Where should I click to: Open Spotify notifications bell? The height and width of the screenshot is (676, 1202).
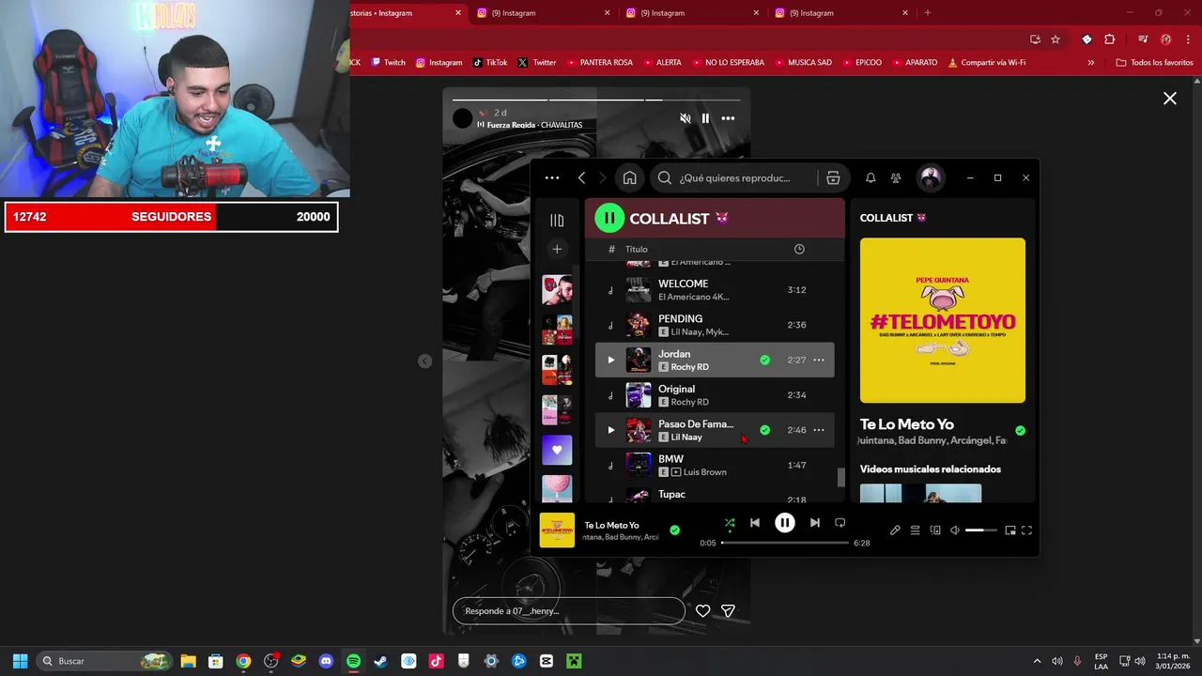point(871,178)
